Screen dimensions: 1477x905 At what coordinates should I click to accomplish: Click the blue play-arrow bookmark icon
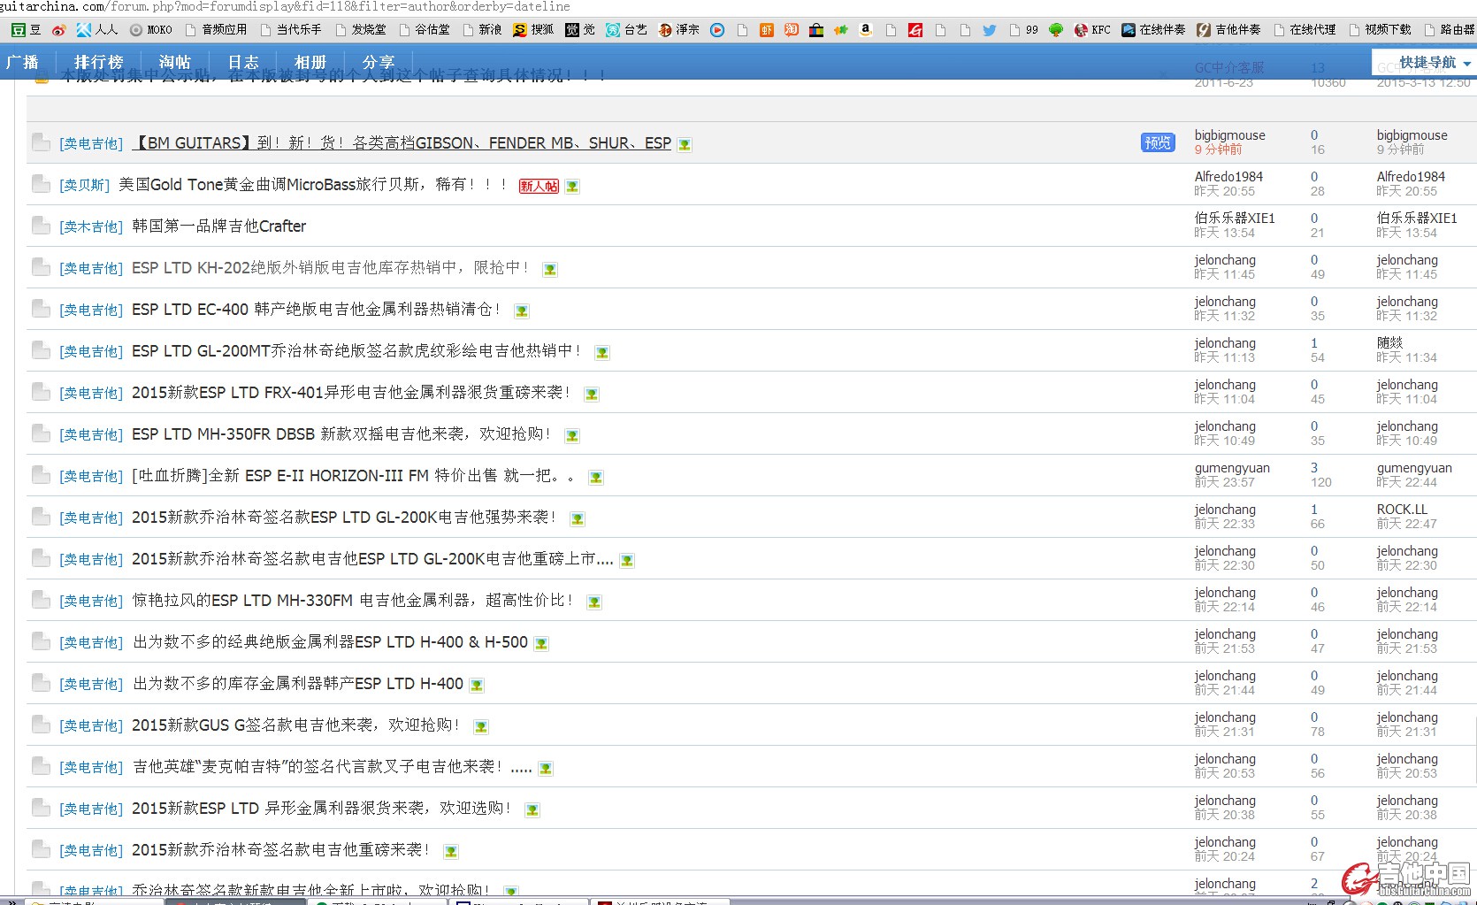pos(717,30)
